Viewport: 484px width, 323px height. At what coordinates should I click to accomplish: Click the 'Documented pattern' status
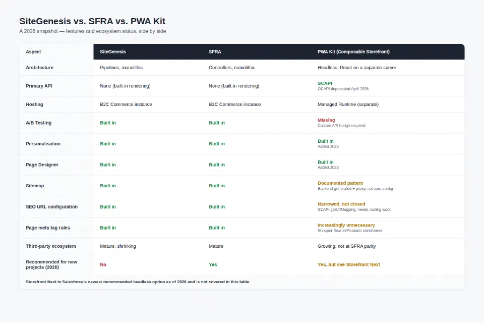[x=340, y=183]
